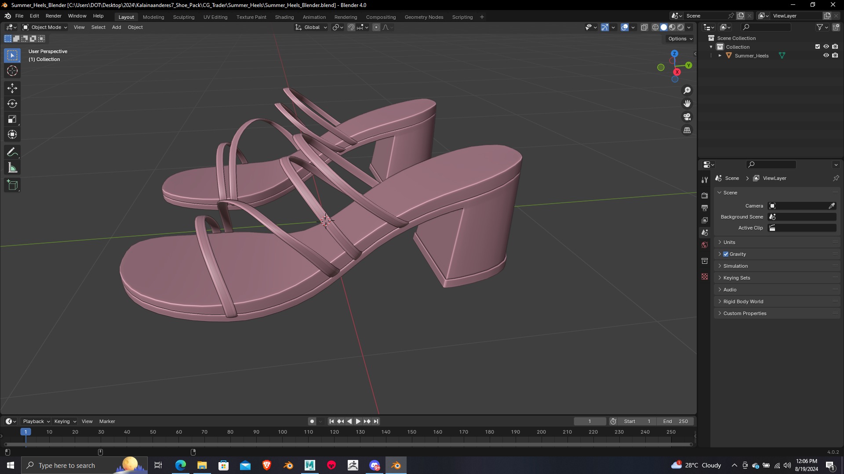Open the Output properties tab
The height and width of the screenshot is (474, 844).
pos(705,208)
